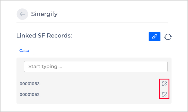This screenshot has height=112, width=188.
Task: Select the Sinergify title text
Action: click(x=44, y=14)
